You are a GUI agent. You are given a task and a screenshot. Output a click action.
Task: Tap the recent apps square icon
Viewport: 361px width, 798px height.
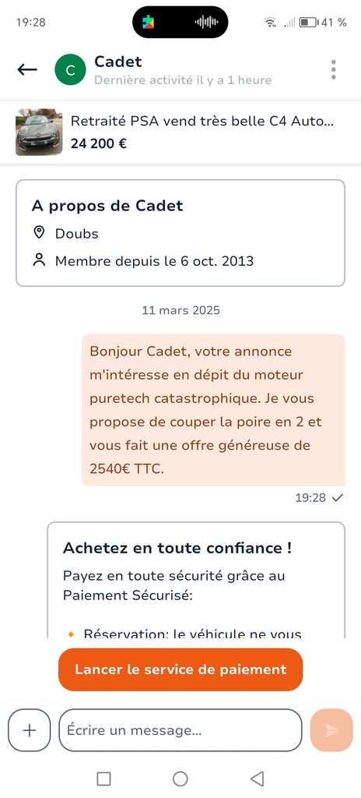[x=103, y=779]
